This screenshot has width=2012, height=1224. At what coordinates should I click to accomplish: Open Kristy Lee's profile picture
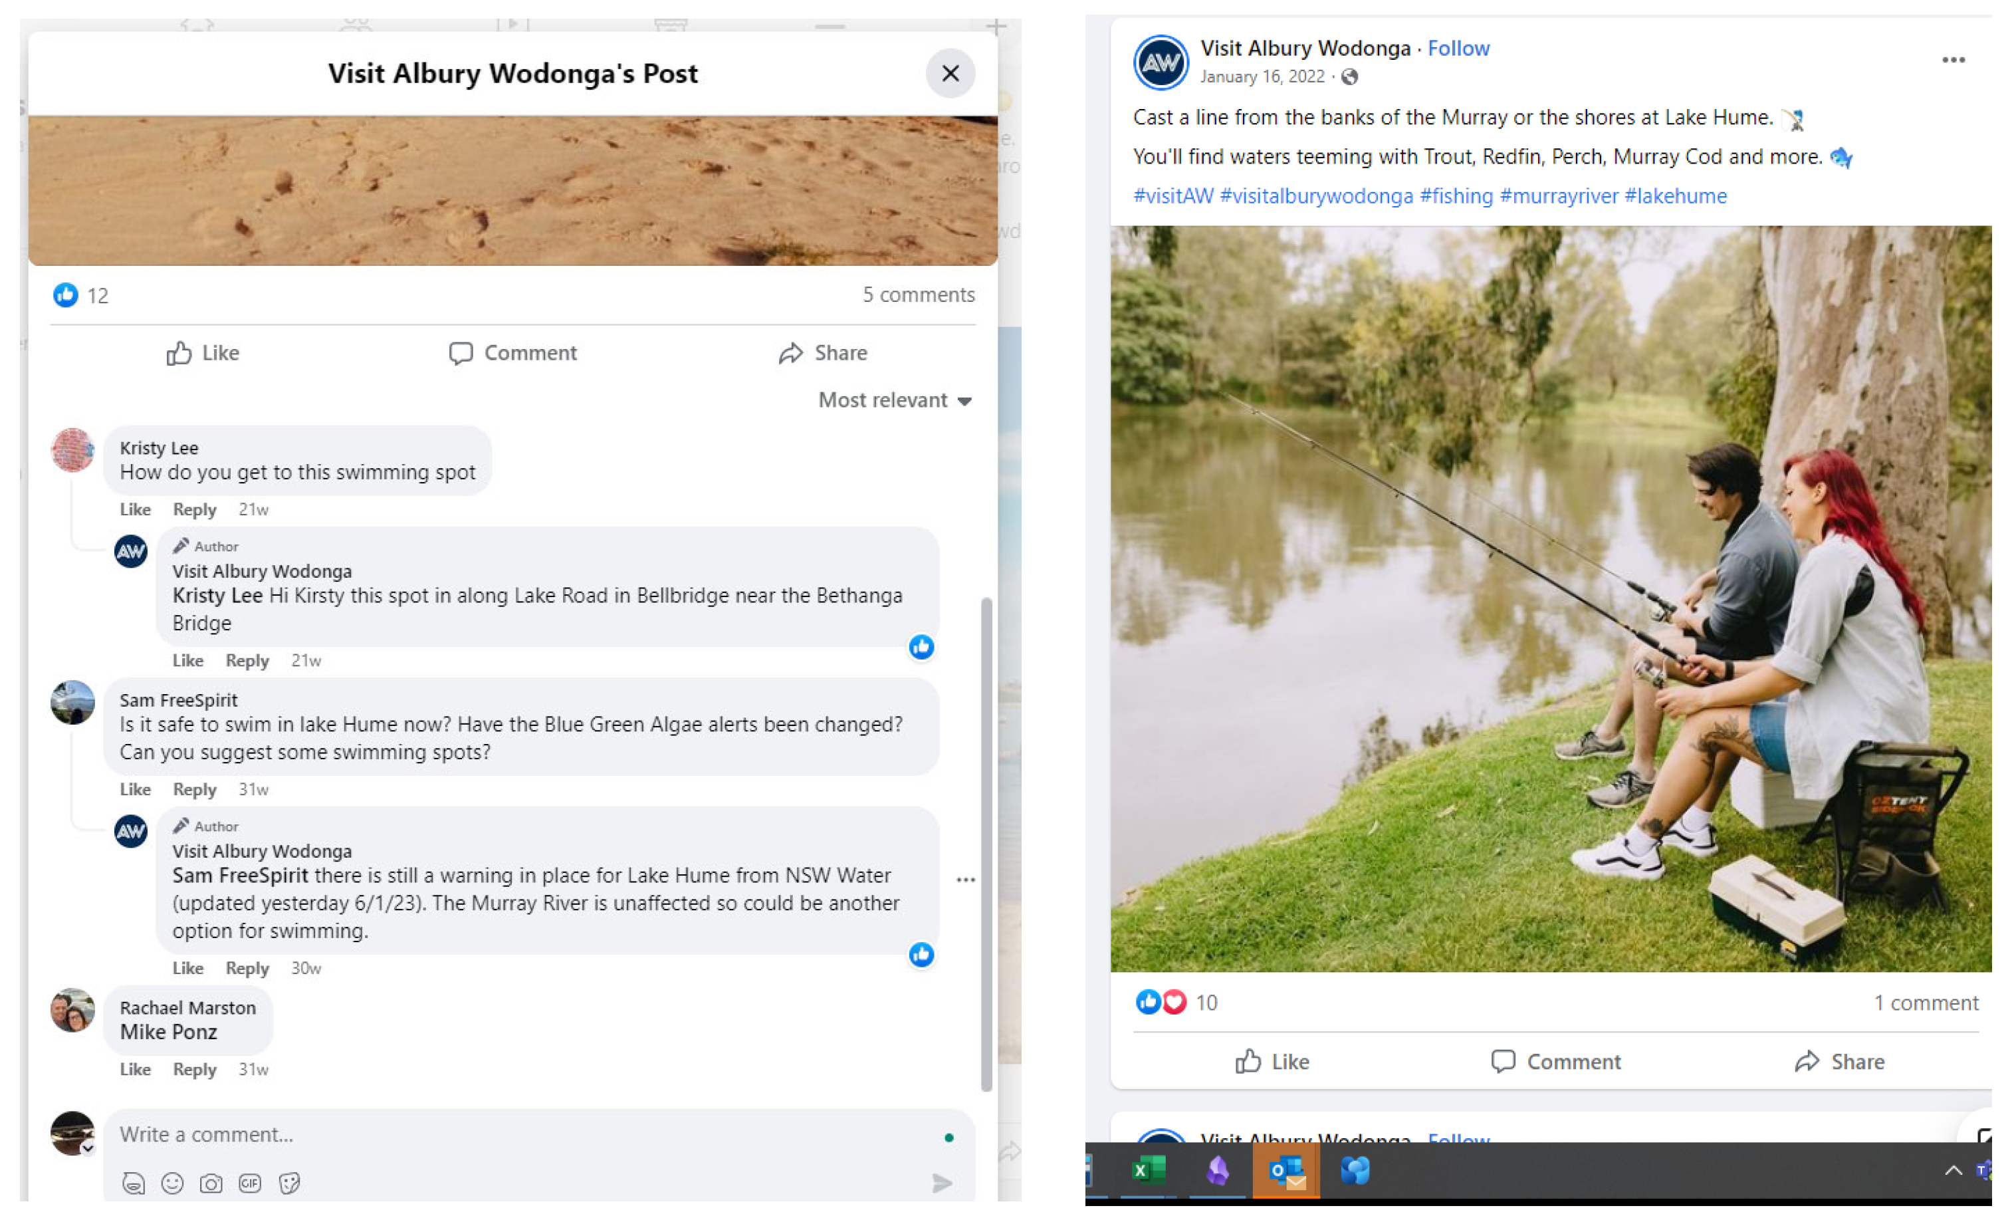coord(72,450)
